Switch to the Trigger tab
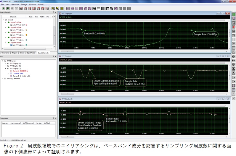The width and height of the screenshot is (236, 156). coord(15,53)
